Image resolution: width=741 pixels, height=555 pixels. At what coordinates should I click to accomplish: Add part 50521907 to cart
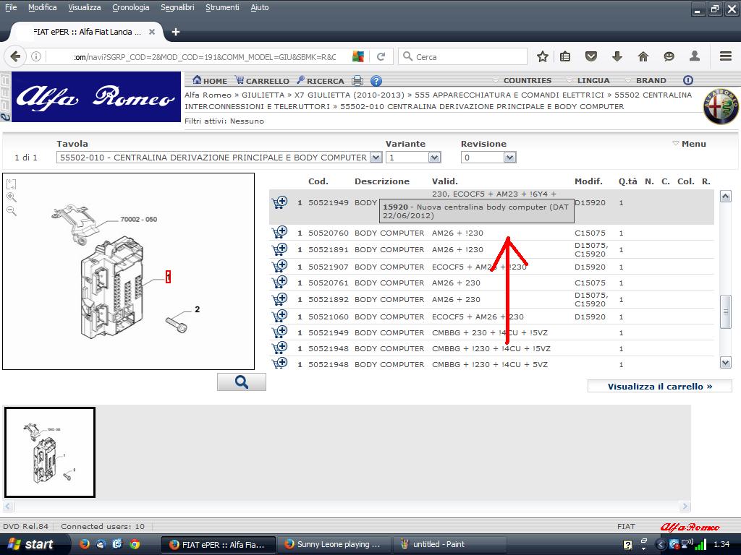280,266
